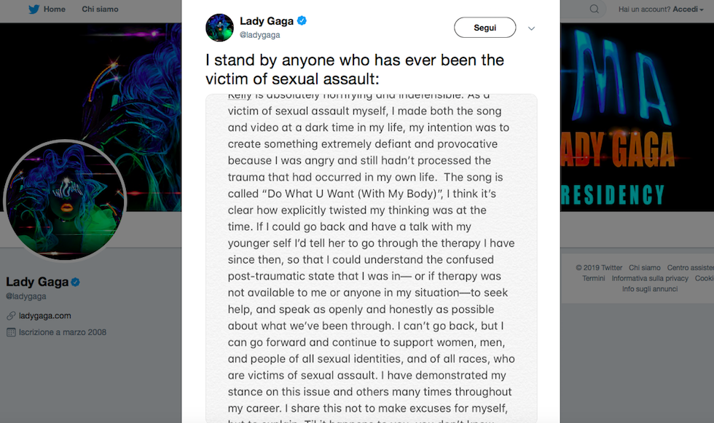Viewport: 714px width, 423px height.
Task: Click the search magnifier icon
Action: coord(595,9)
